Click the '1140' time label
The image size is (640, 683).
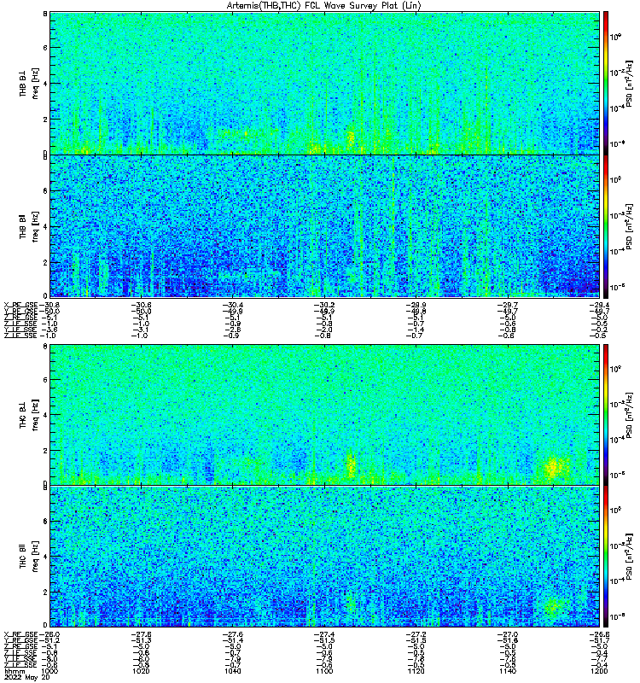507,671
